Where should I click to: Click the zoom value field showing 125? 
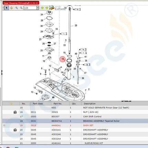(x=30, y=8)
